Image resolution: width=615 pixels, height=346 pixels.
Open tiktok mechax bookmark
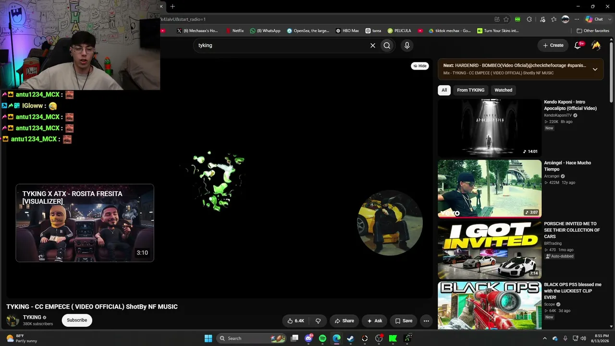coord(450,31)
